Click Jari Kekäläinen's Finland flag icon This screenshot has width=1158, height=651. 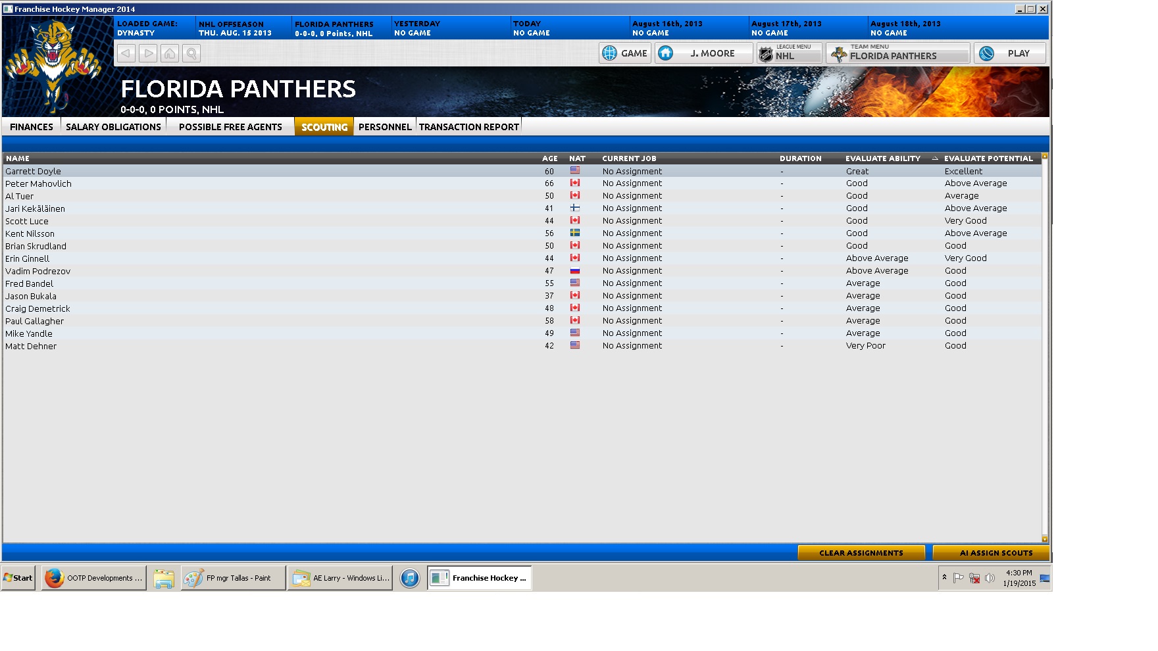point(575,208)
